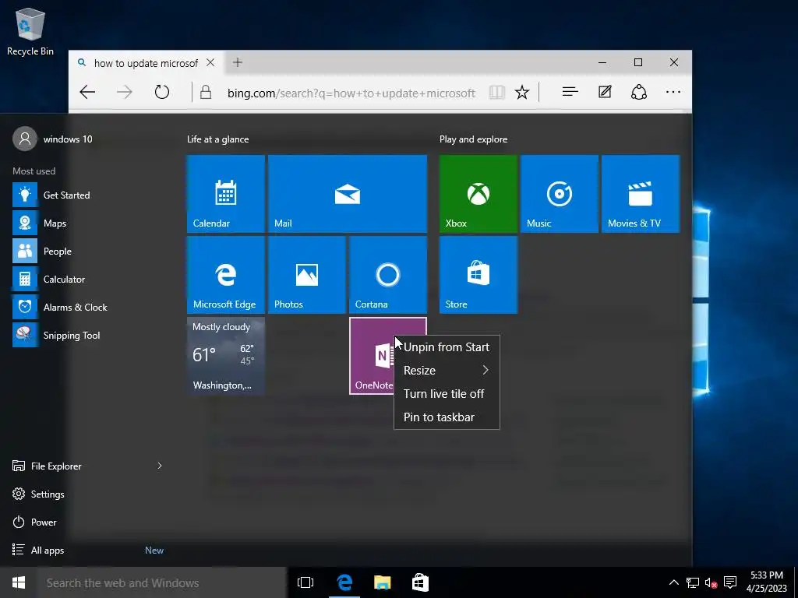Launch the Microsoft Edge tile
This screenshot has height=598, width=798.
click(x=225, y=275)
